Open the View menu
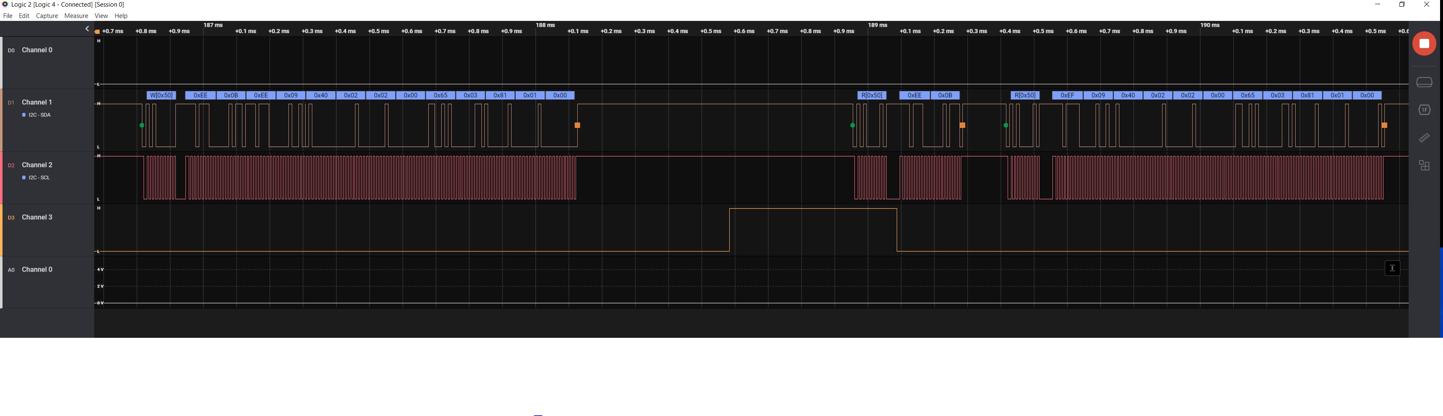This screenshot has height=416, width=1443. pyautogui.click(x=101, y=16)
